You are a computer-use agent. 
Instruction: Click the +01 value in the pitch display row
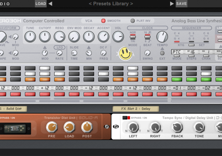[177, 88]
